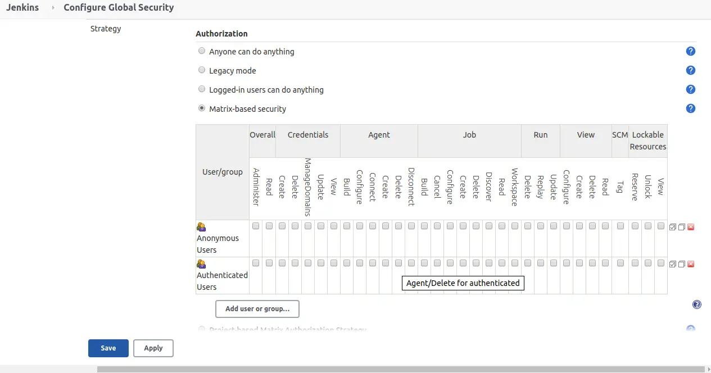Image resolution: width=711 pixels, height=373 pixels.
Task: Save the security configuration
Action: coord(108,348)
